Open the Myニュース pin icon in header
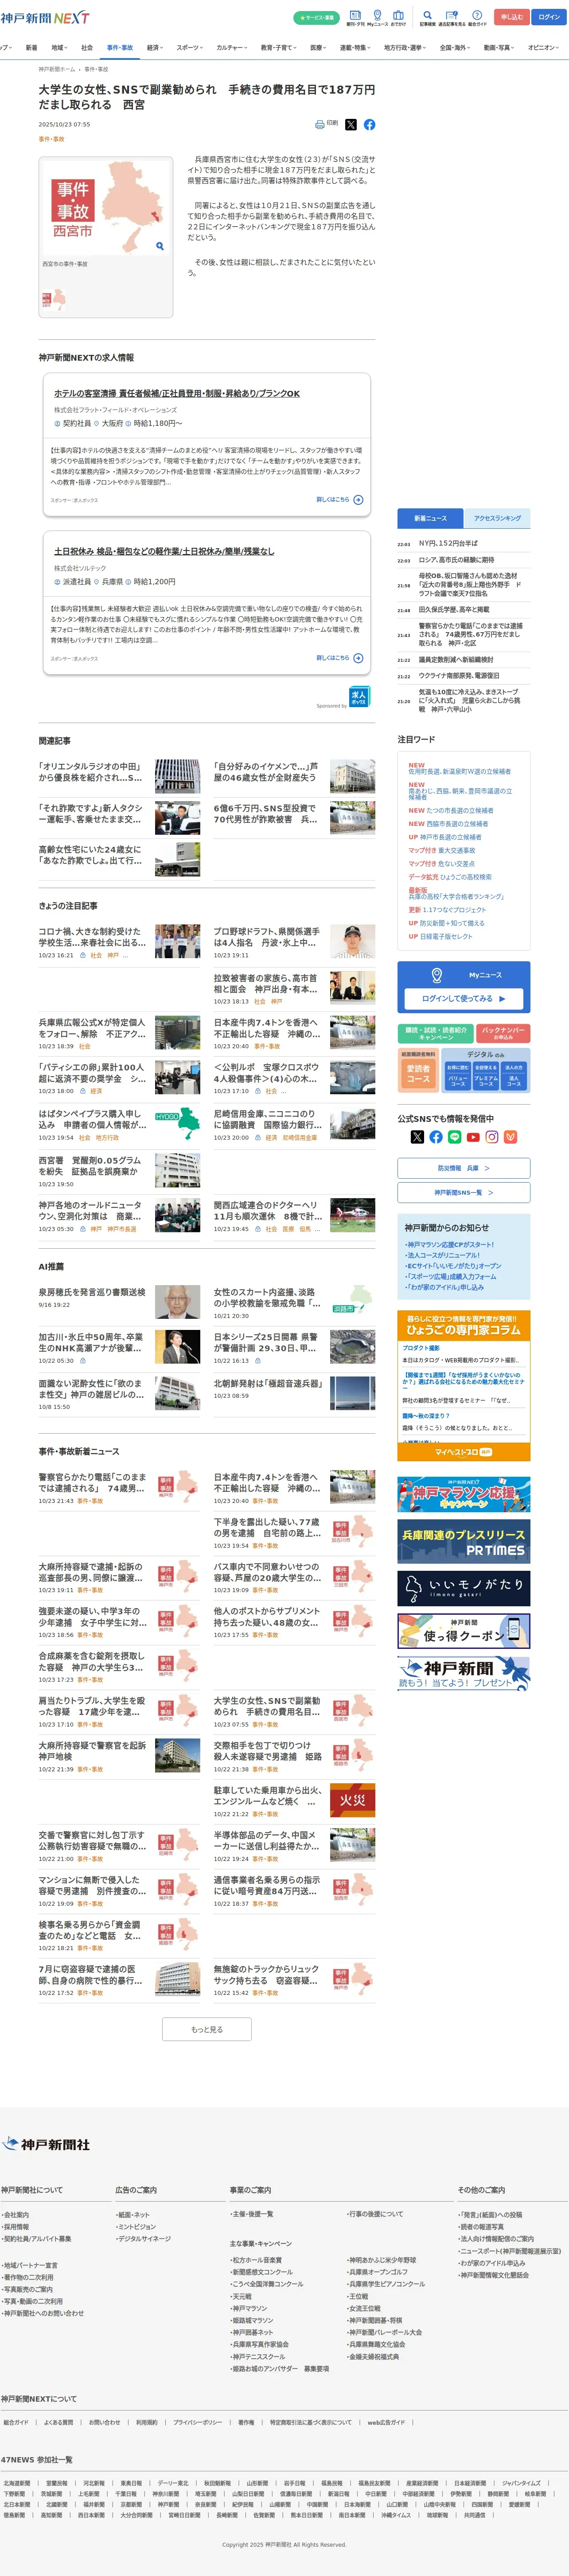The width and height of the screenshot is (569, 2576). (x=377, y=18)
